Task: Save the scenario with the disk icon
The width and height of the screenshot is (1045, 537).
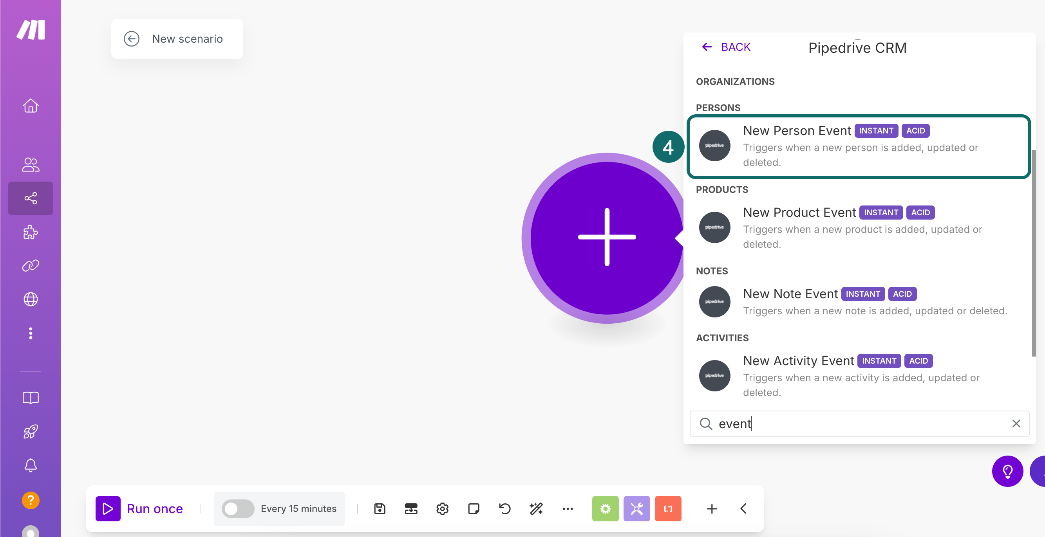Action: 379,509
